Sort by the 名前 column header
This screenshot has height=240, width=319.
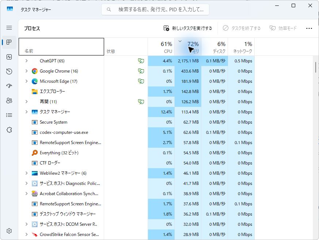[x=61, y=47]
